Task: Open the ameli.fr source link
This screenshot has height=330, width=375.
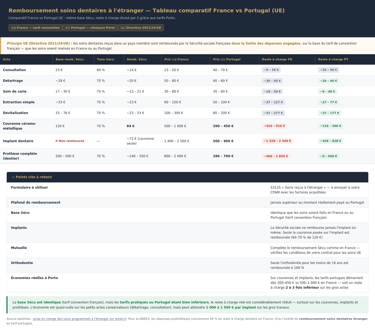Action: click(80, 319)
